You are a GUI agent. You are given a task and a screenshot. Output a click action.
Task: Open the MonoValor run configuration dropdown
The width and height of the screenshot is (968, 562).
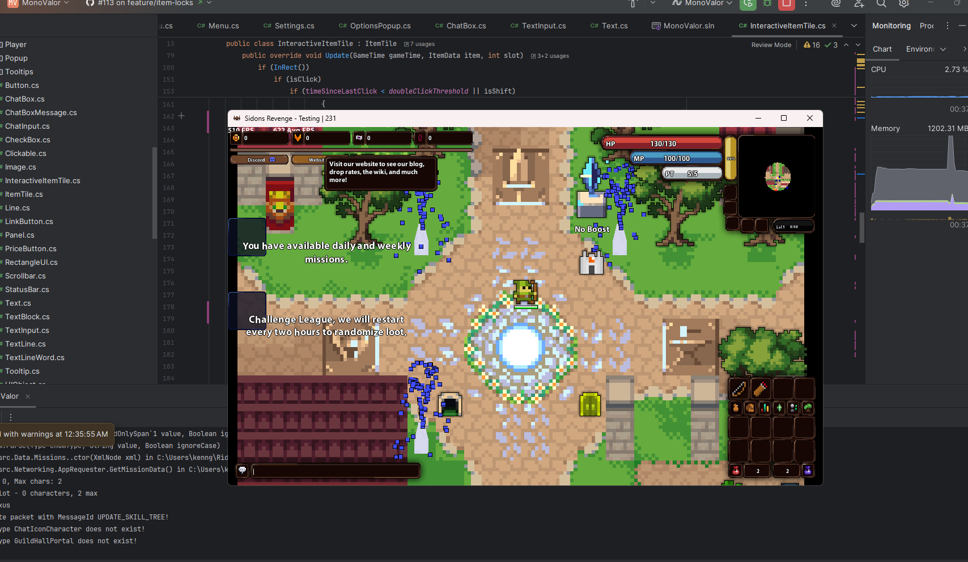tap(704, 3)
